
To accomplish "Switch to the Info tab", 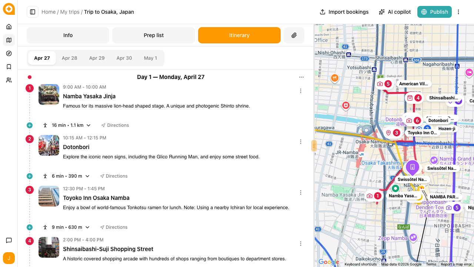I will click(68, 35).
